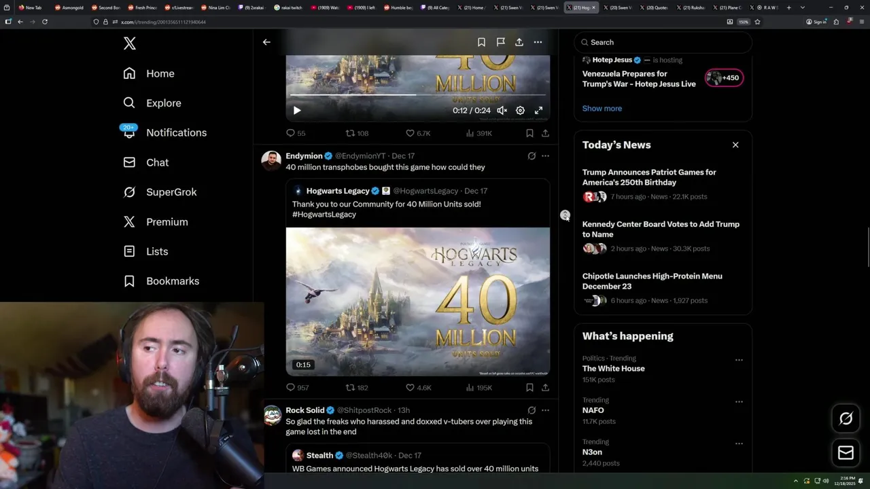Click the reply icon showing 55 replies
Image resolution: width=870 pixels, height=489 pixels.
[x=296, y=133]
